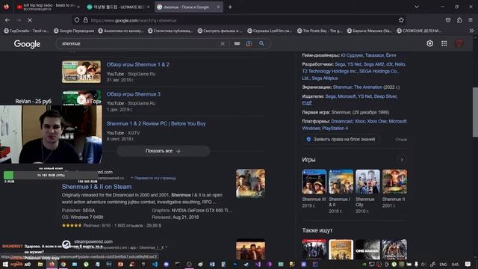Search by image camera icon
This screenshot has height=269, width=478.
point(249,43)
